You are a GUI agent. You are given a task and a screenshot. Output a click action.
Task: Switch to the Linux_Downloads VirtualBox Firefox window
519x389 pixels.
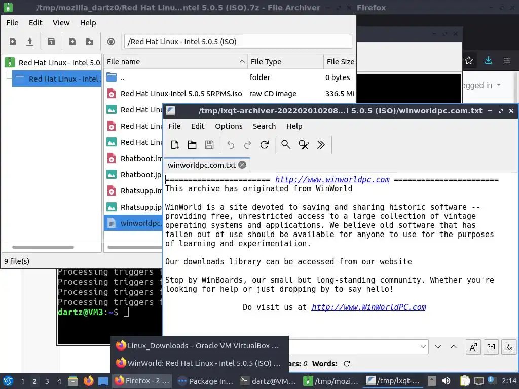[200, 345]
